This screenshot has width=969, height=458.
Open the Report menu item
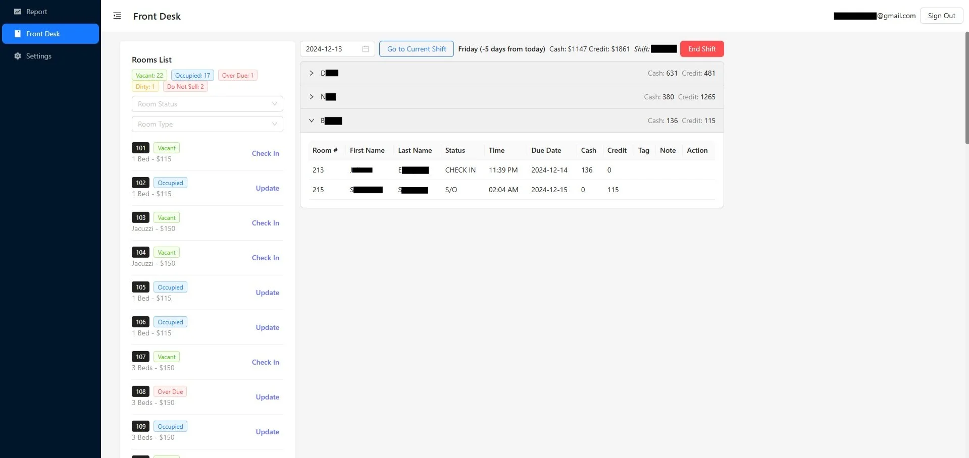pyautogui.click(x=50, y=12)
